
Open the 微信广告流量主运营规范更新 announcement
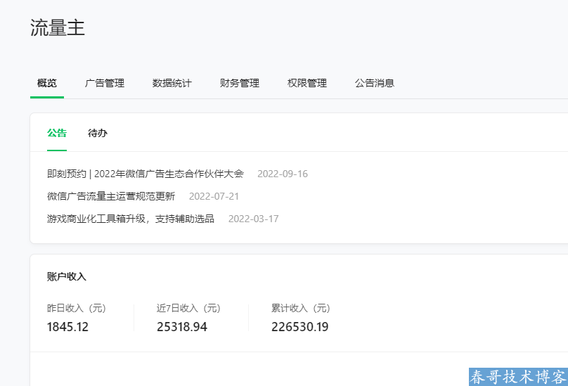pos(111,196)
